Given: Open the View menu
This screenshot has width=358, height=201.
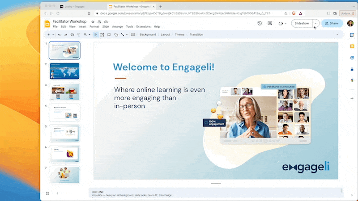Looking at the screenshot, I should [72, 27].
